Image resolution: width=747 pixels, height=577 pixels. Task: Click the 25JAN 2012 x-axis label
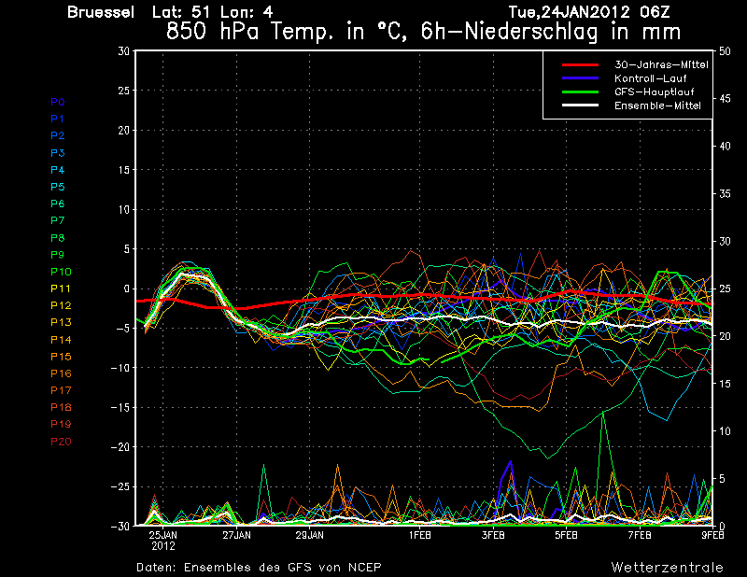162,541
